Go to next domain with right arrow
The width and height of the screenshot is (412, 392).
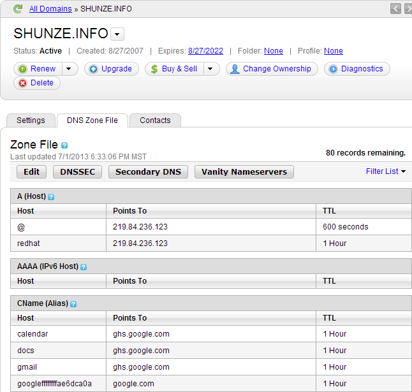pyautogui.click(x=408, y=8)
